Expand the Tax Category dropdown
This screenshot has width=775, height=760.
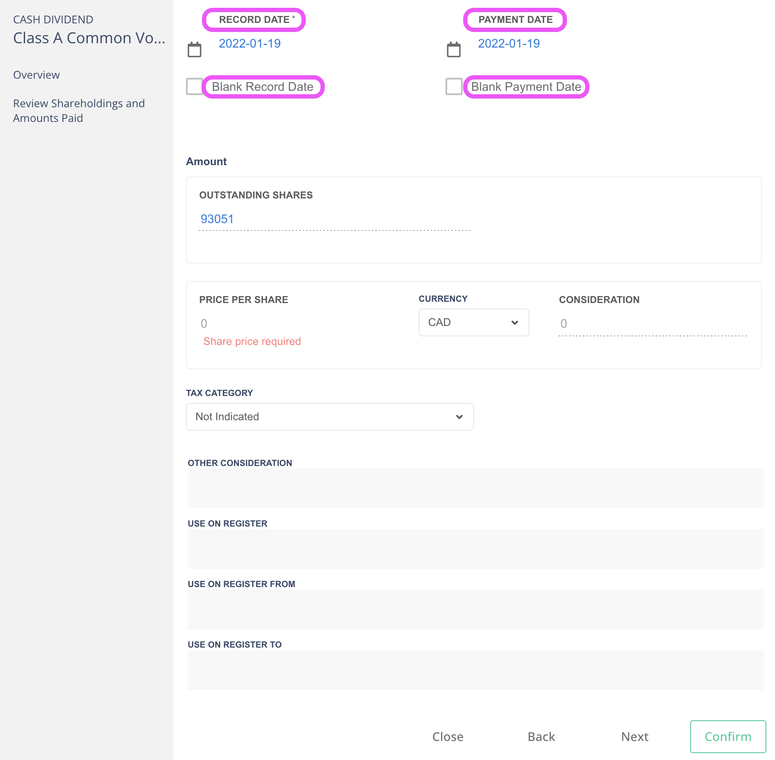pos(330,417)
